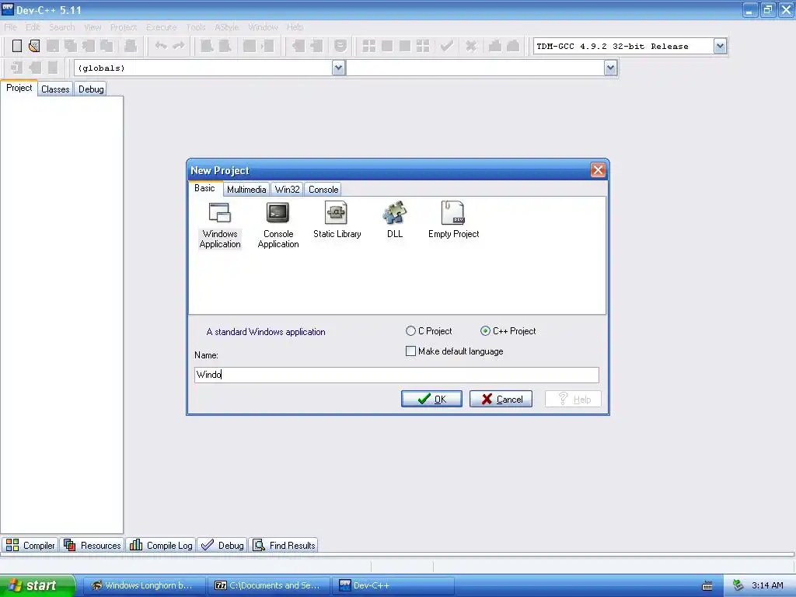Open the Execute menu
The height and width of the screenshot is (597, 796).
point(162,27)
